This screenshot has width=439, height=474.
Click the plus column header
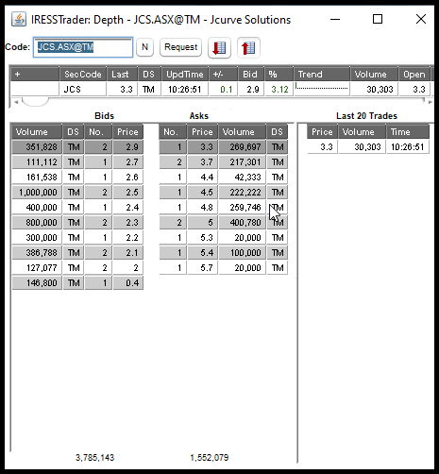click(x=35, y=75)
